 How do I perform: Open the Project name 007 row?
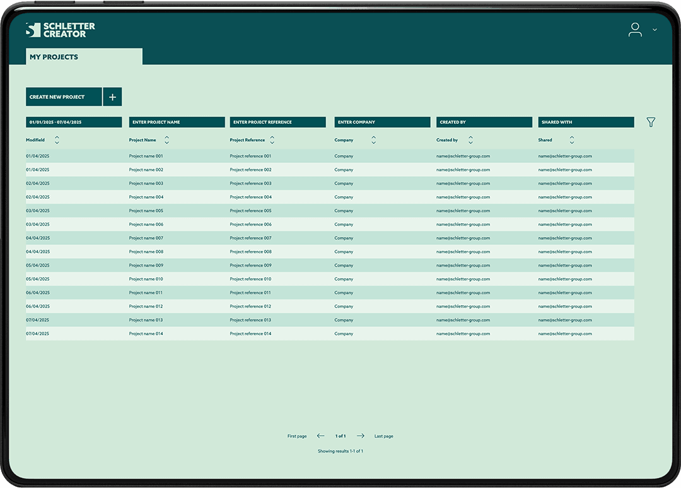tap(146, 238)
